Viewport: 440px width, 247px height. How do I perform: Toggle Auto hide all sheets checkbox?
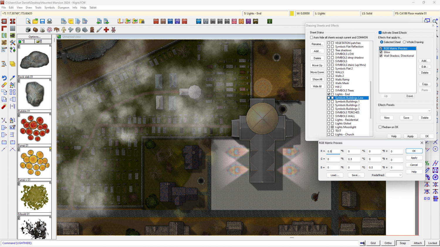tap(312, 38)
